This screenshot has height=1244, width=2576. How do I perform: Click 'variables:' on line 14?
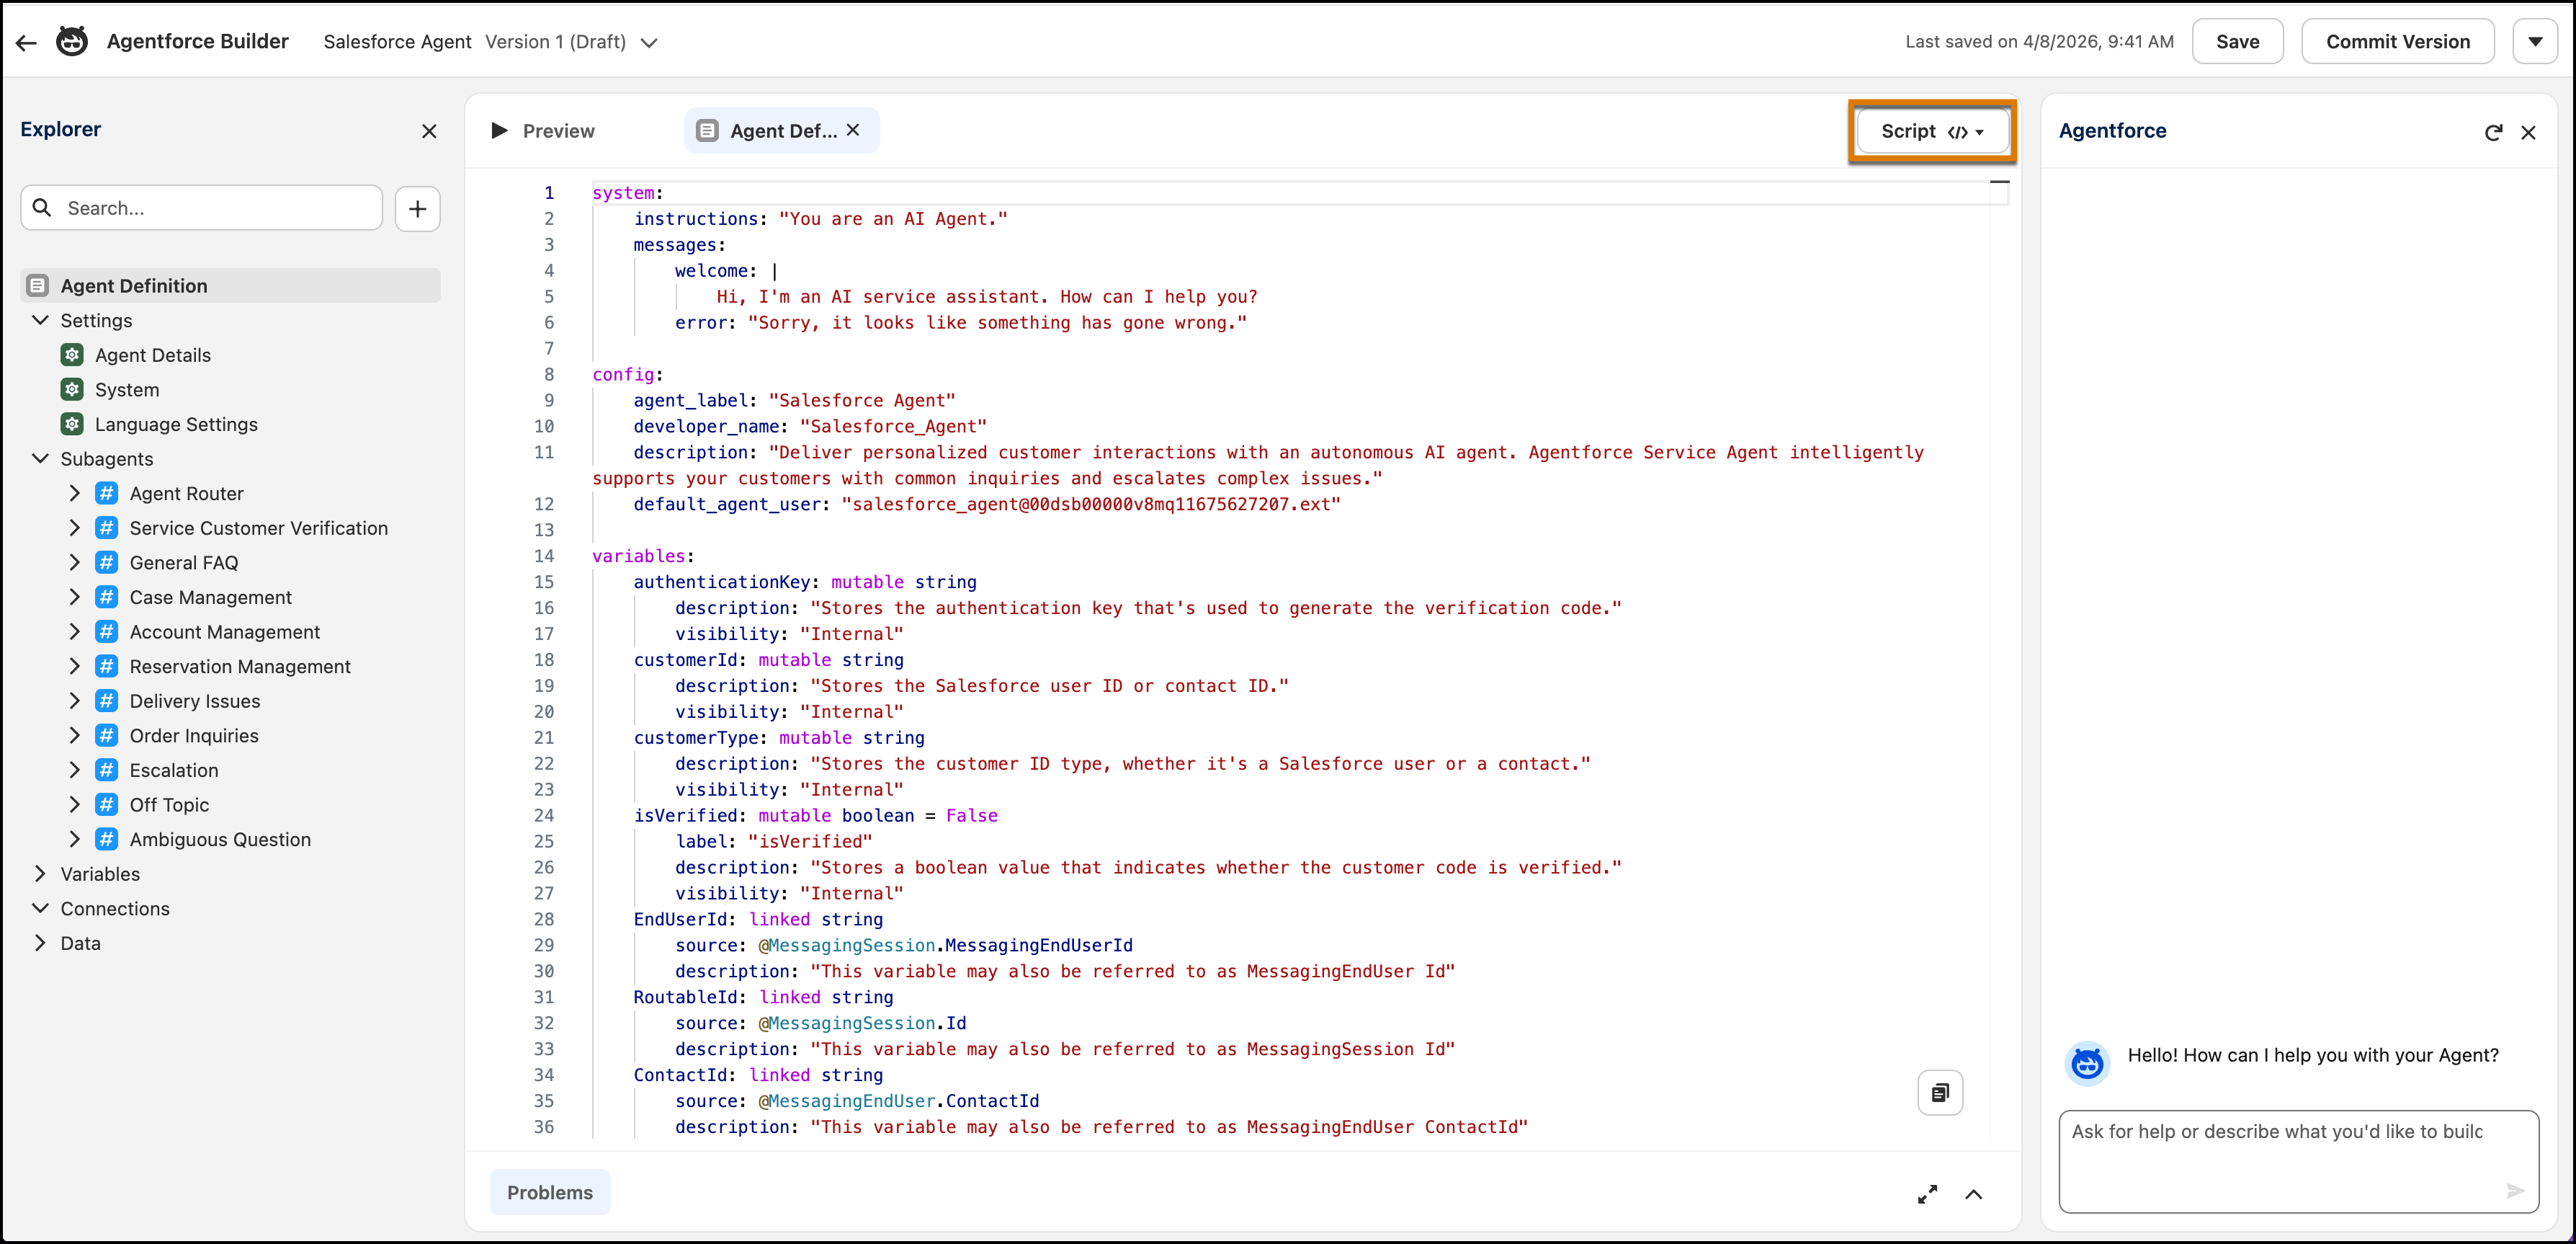tap(643, 556)
